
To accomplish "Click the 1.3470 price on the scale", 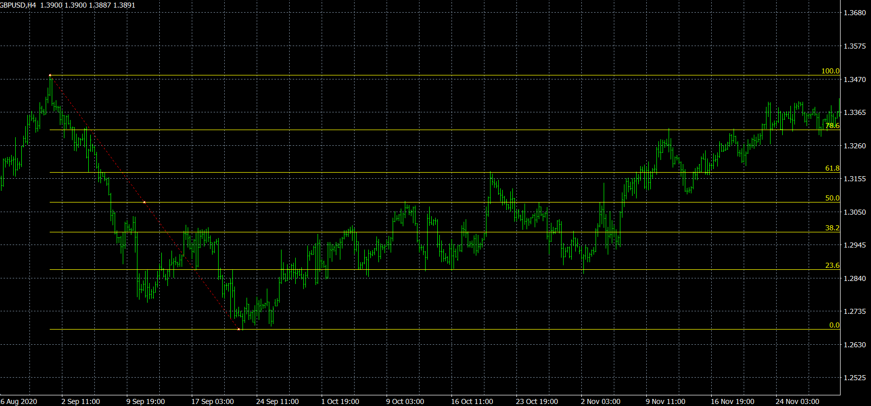I will click(854, 79).
